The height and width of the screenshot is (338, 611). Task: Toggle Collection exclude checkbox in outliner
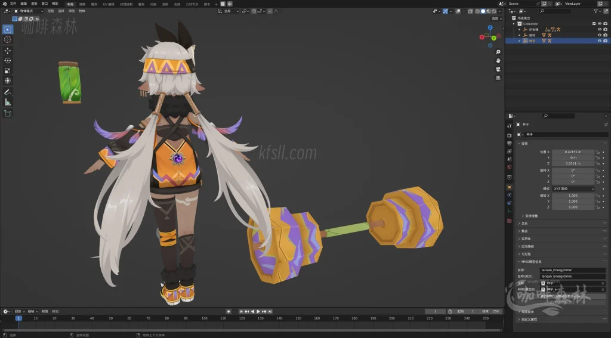coord(594,24)
